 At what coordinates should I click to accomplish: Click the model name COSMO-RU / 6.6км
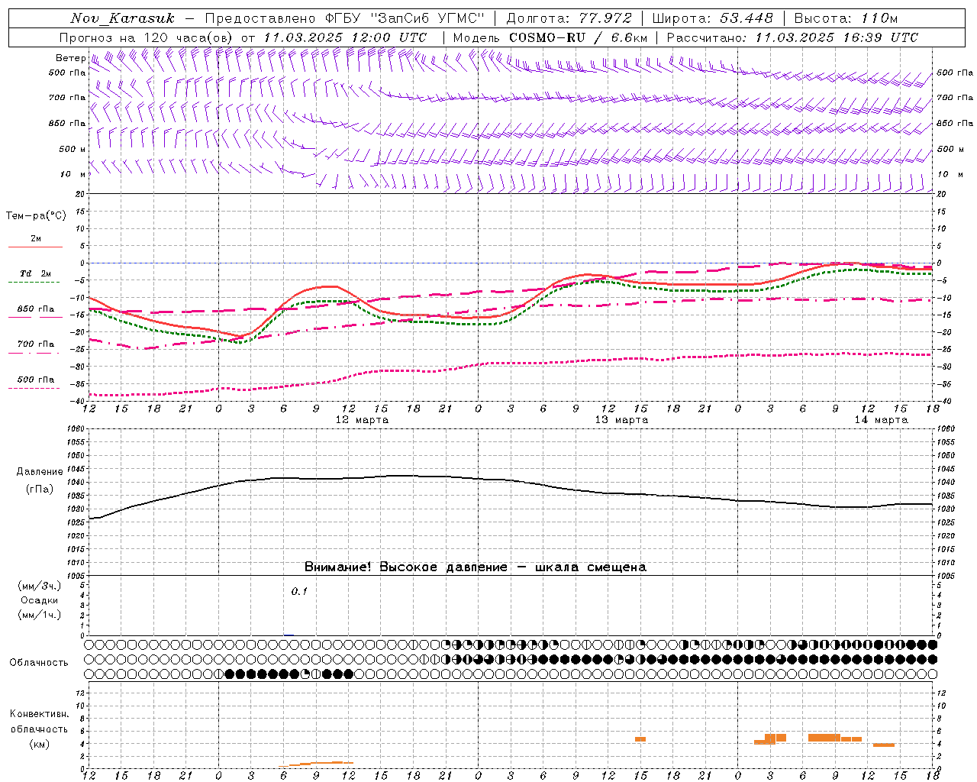(x=578, y=37)
